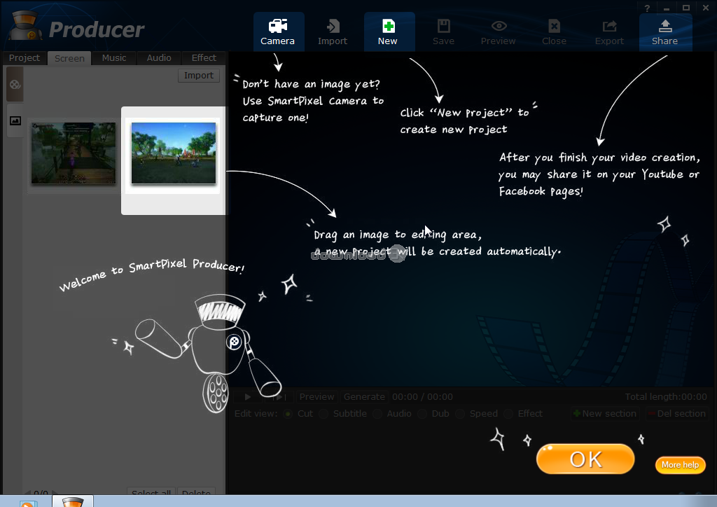Select the highlighted blue-sky game thumbnail
The width and height of the screenshot is (717, 507).
click(174, 153)
